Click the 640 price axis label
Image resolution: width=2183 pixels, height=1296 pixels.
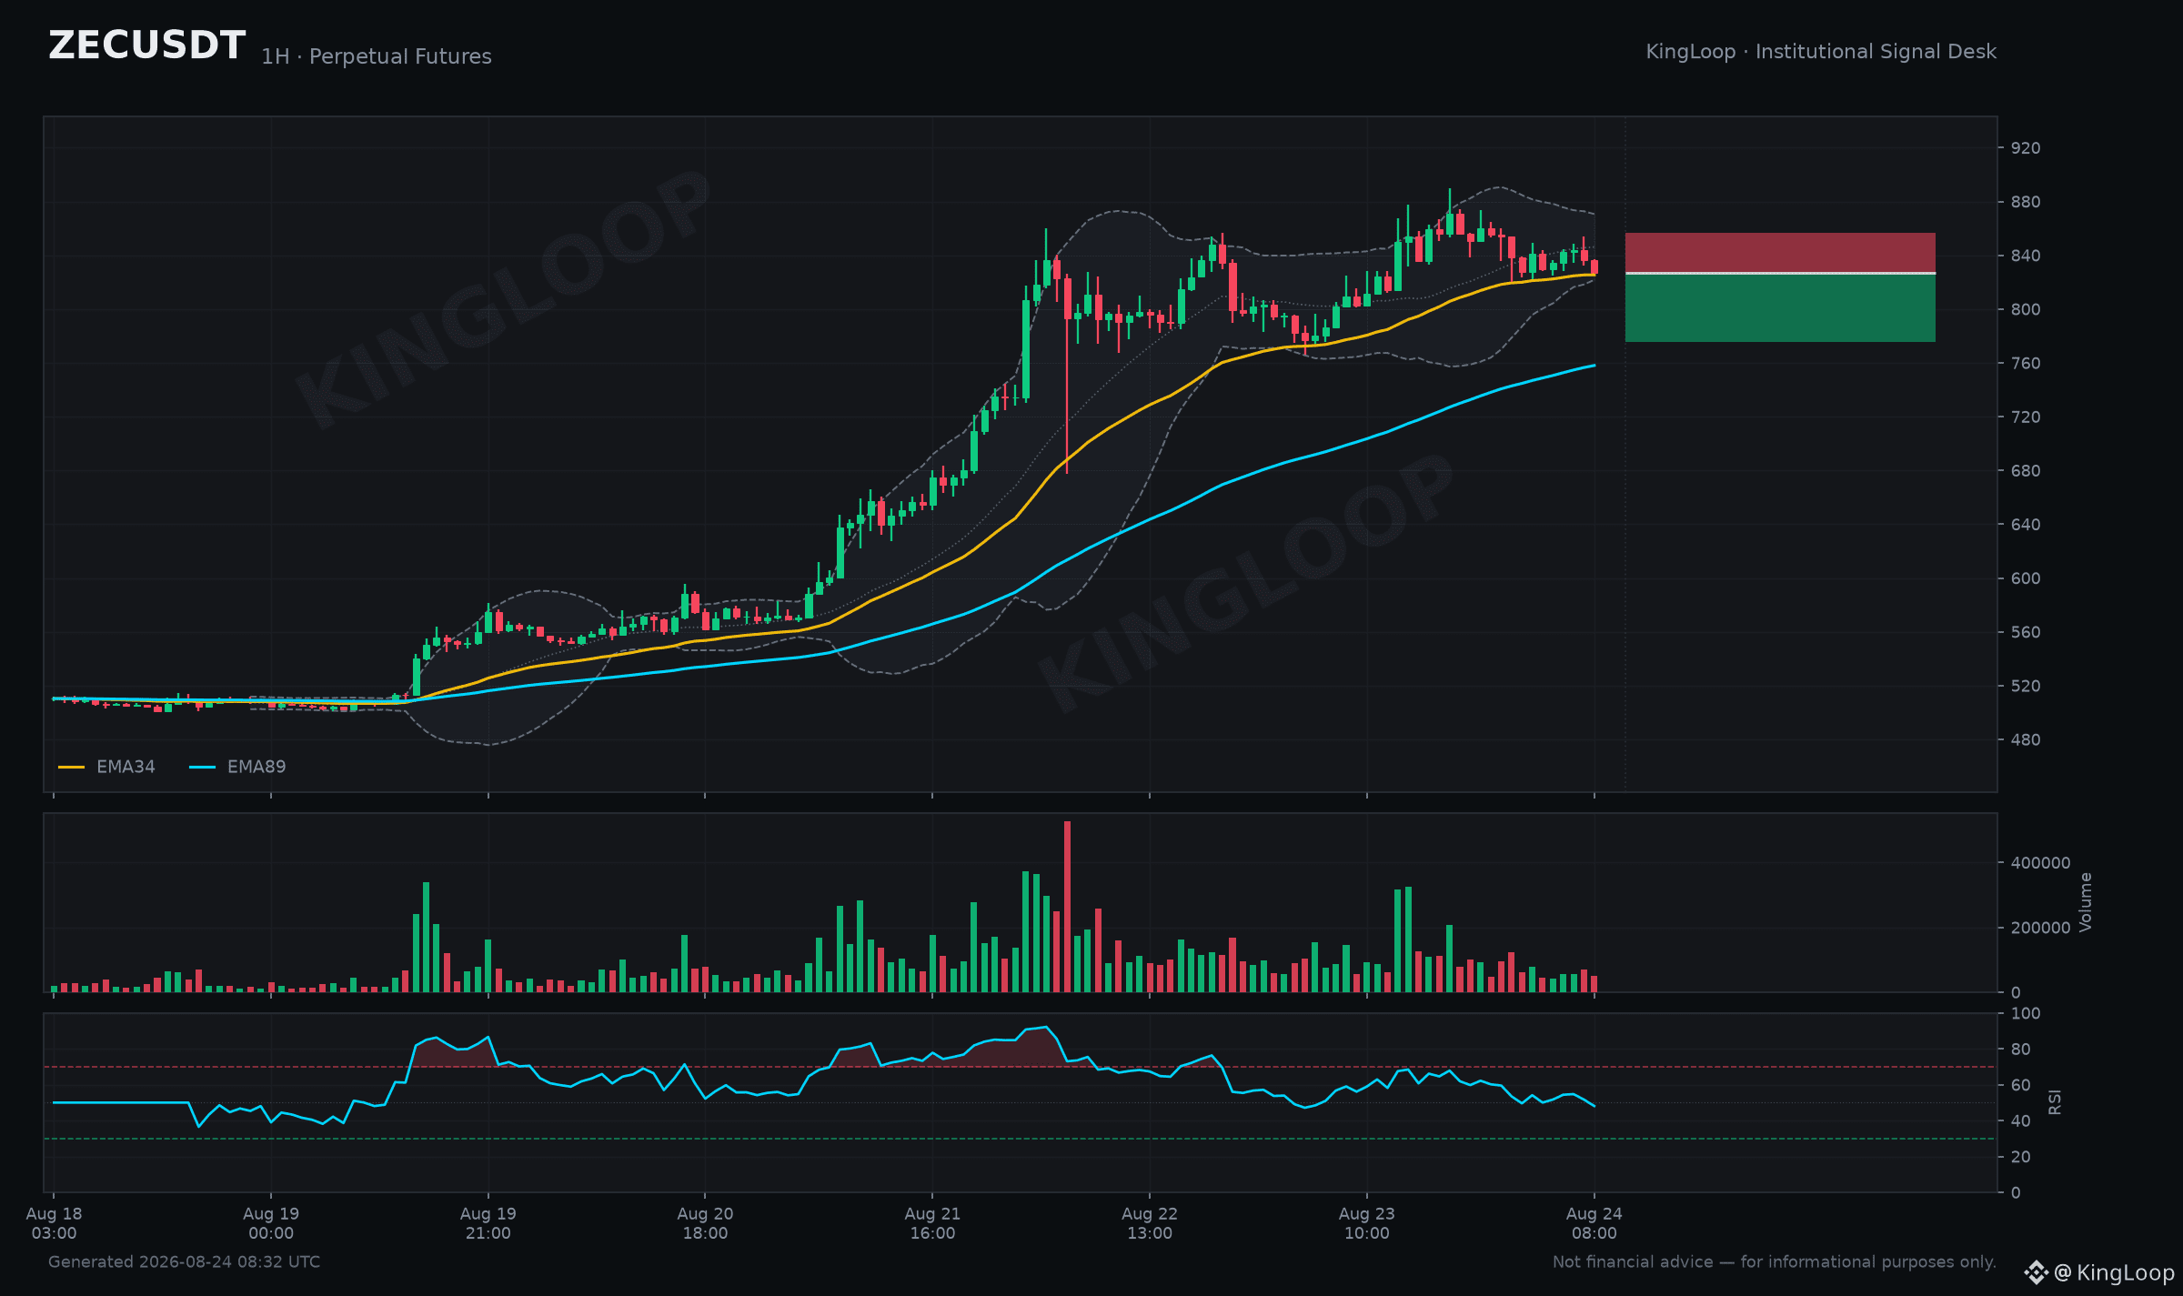[2026, 524]
